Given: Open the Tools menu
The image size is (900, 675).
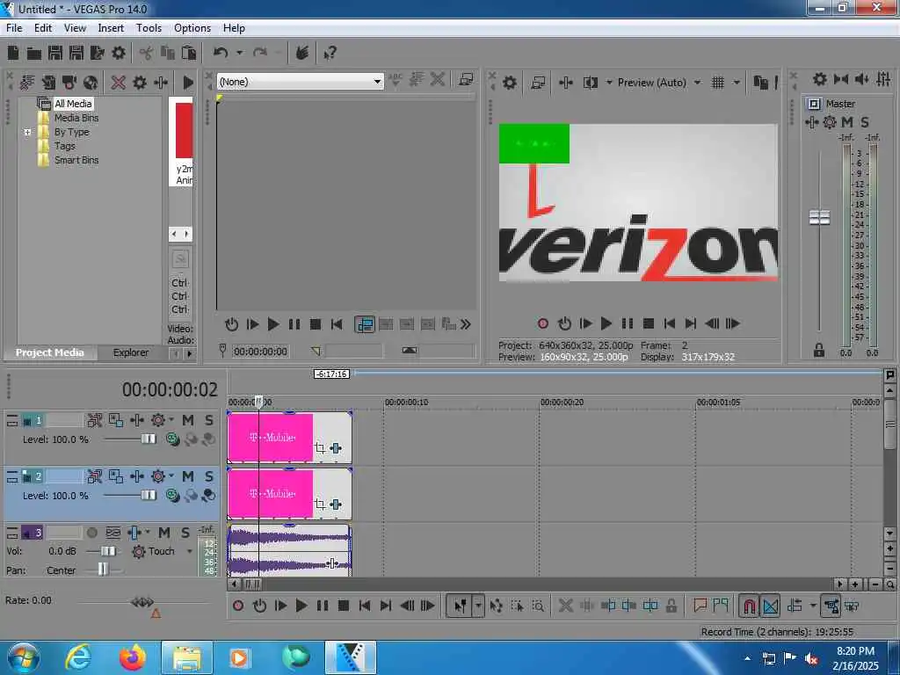Looking at the screenshot, I should [149, 27].
